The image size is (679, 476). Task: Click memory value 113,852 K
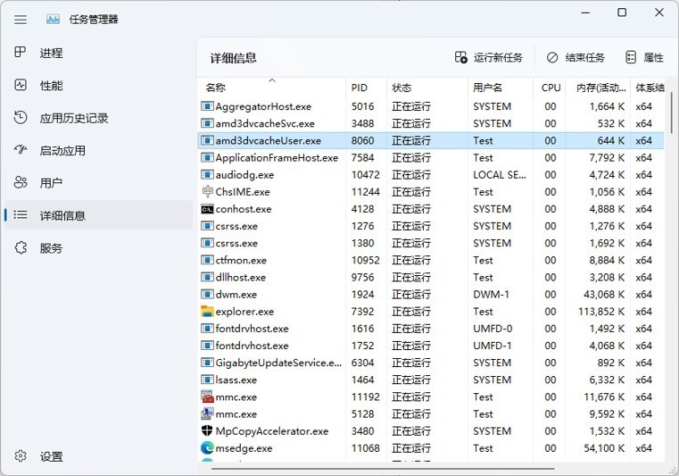click(601, 312)
